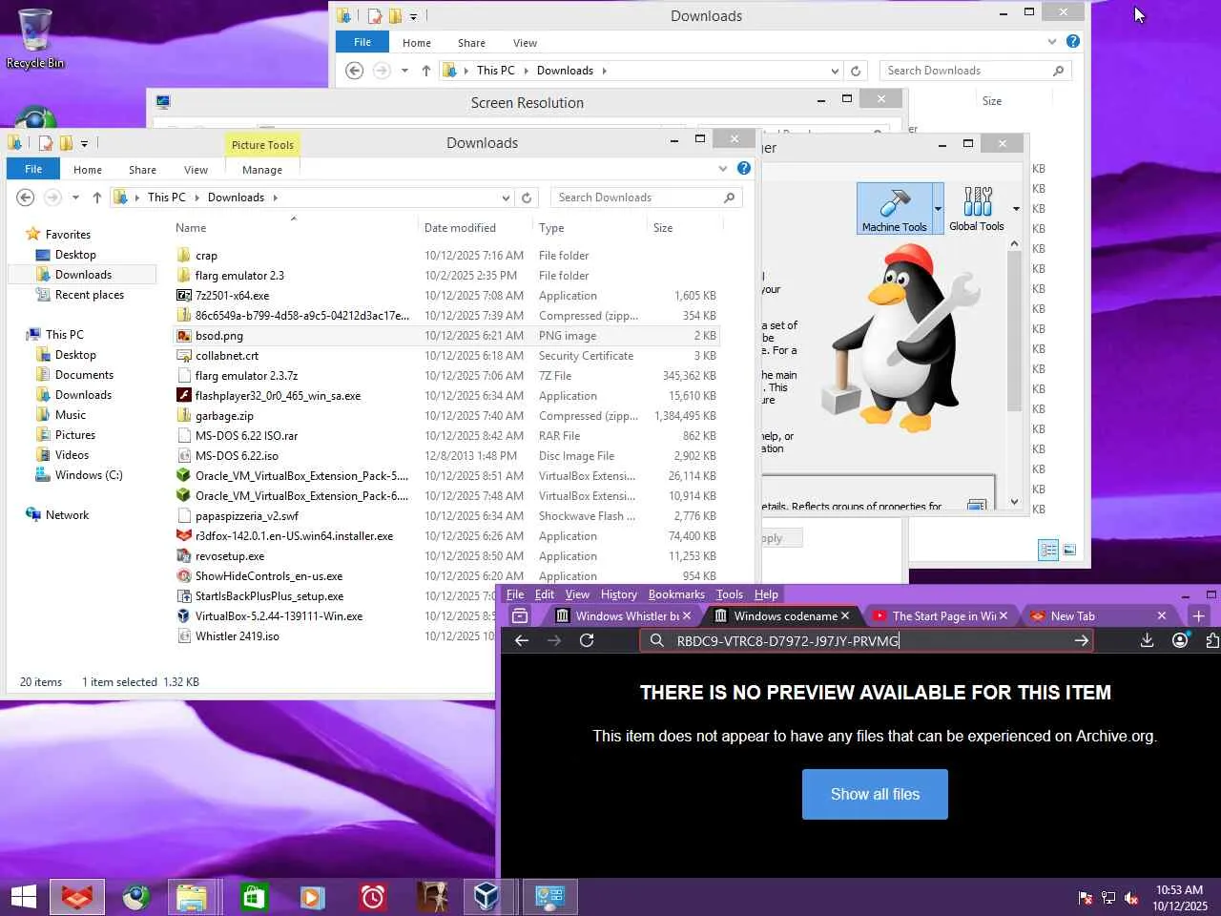
Task: Click the volume icon in system tray
Action: [x=1131, y=898]
